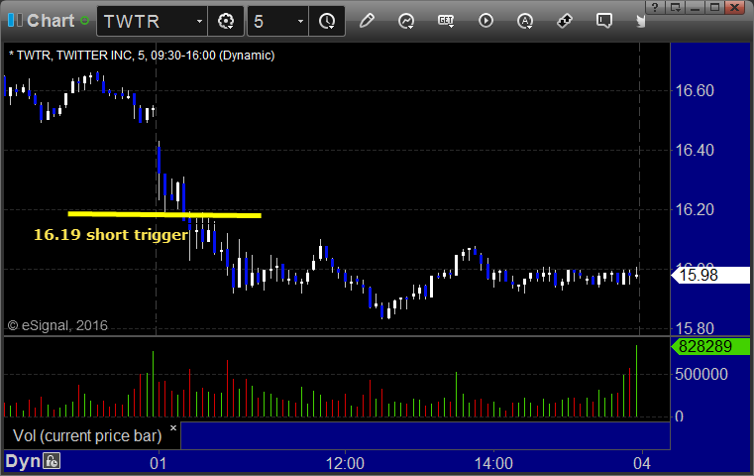
Task: Close the Vol study pane with the x
Action: [x=173, y=427]
